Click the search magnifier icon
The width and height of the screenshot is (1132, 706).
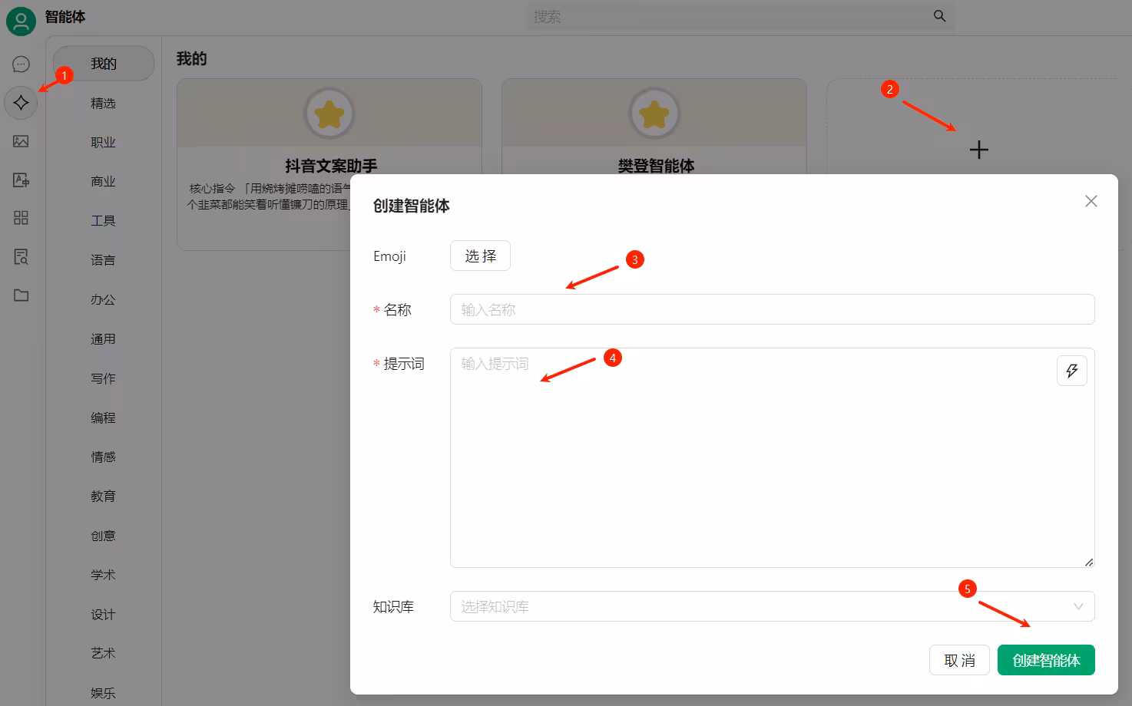pos(939,16)
